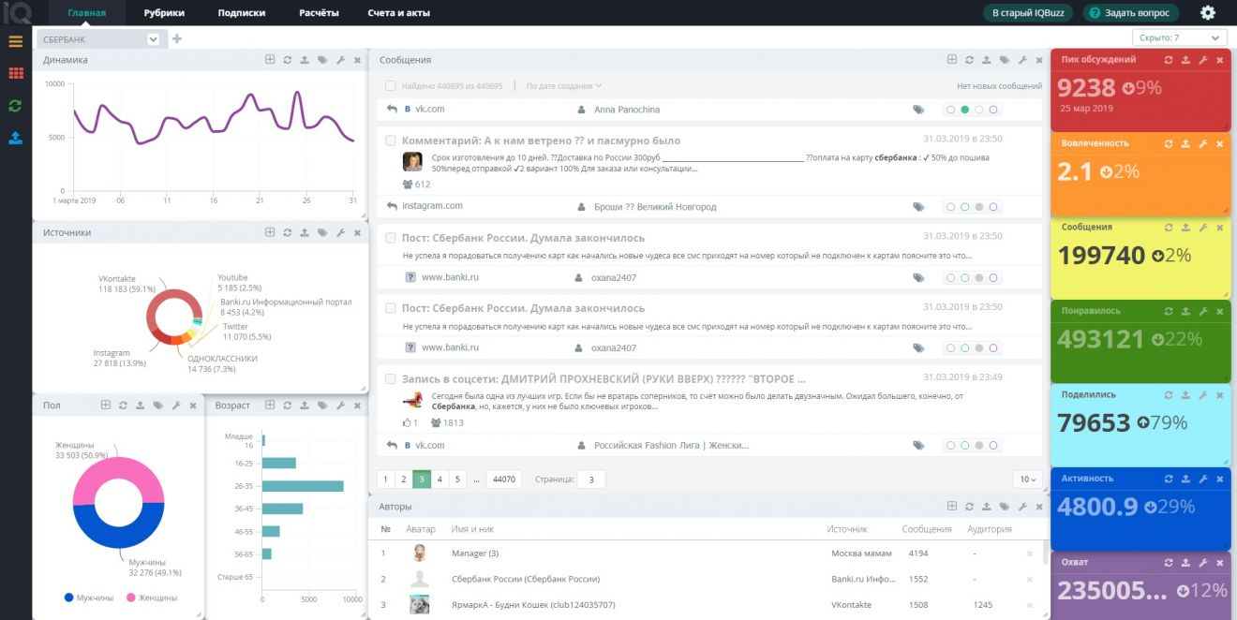Select the purple tone circle on first oxana2407 row
Viewport: 1237px width, 620px height.
[993, 277]
